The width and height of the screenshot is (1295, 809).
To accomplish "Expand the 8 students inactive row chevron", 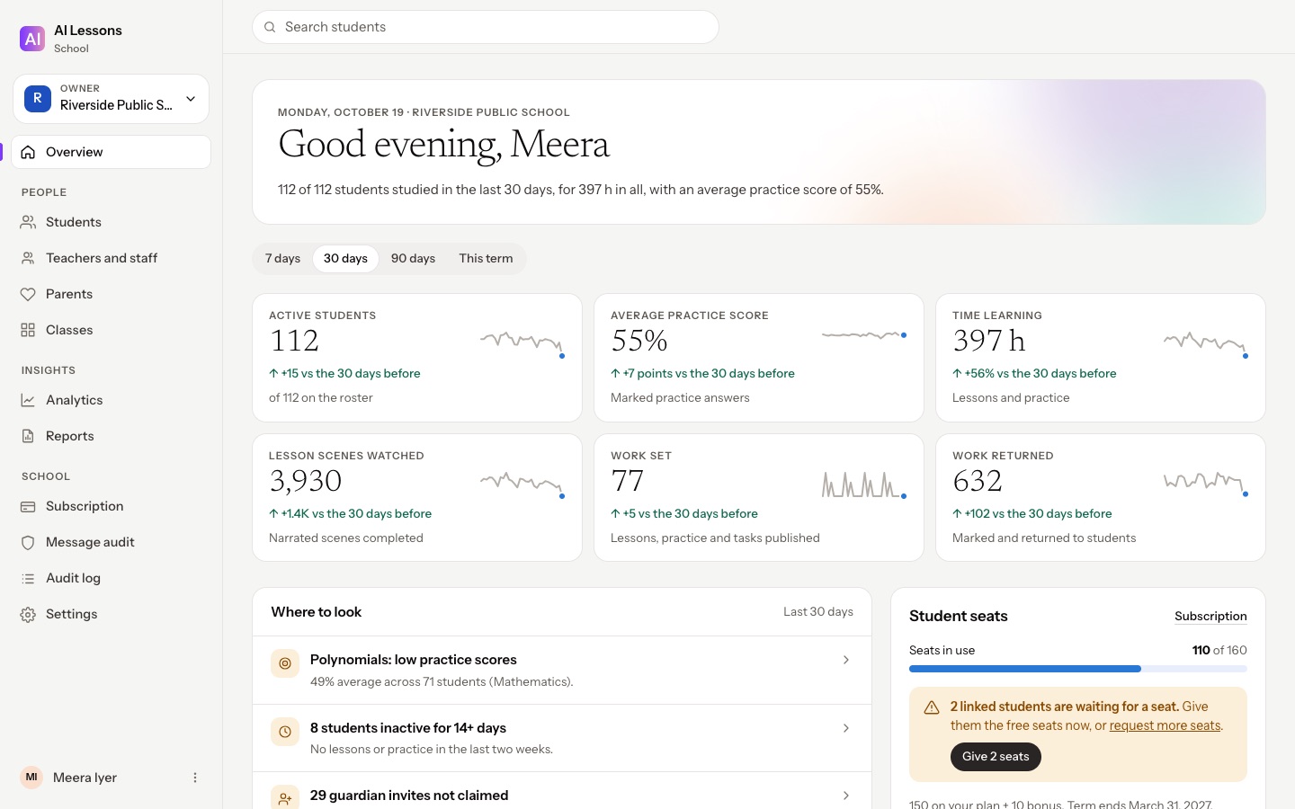I will tap(845, 728).
